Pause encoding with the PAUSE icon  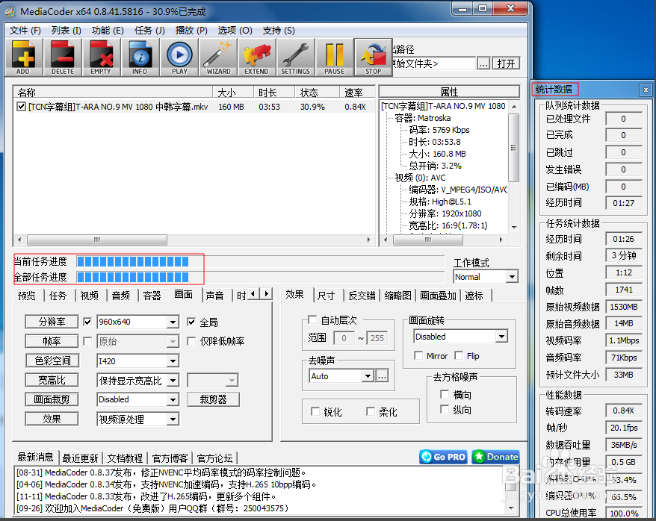(x=334, y=57)
